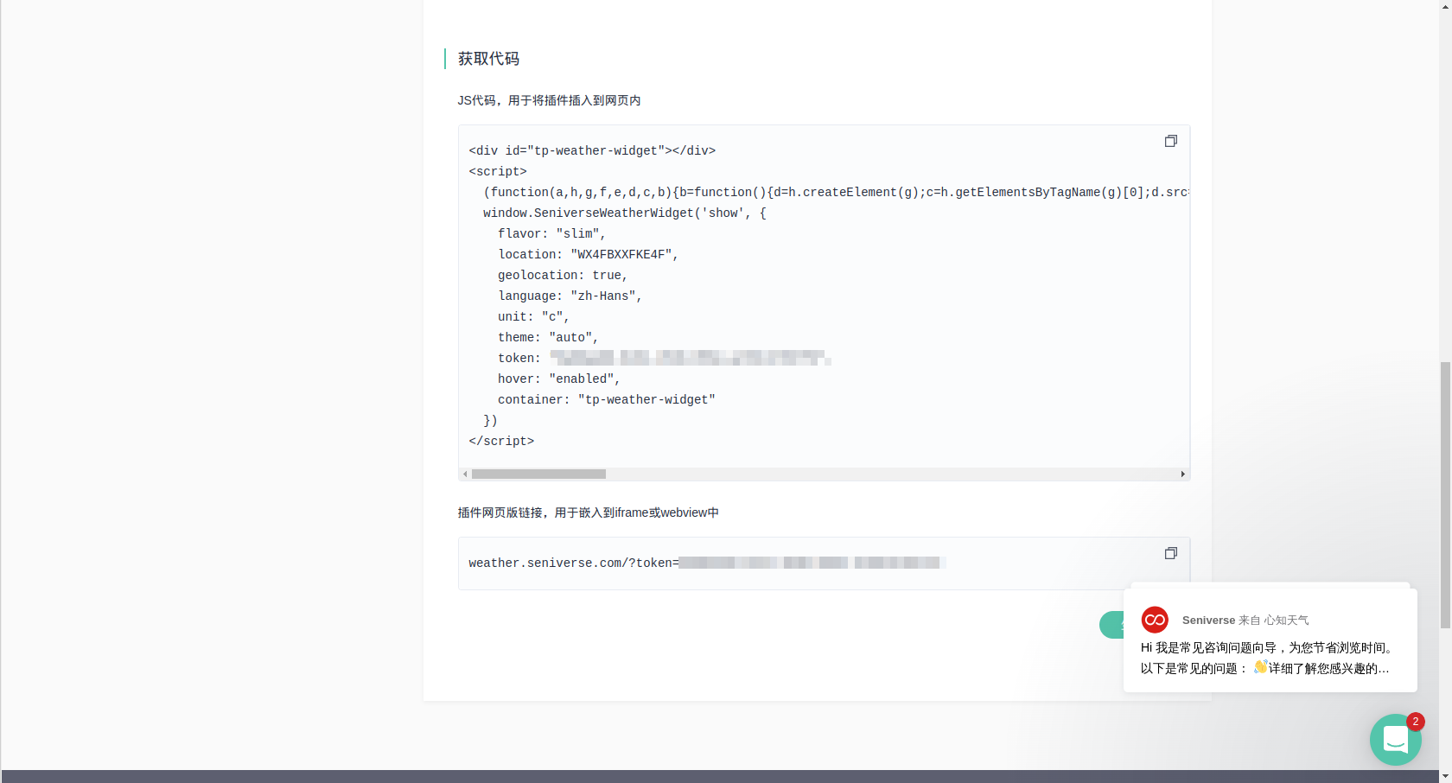
Task: Click the Seniverse 来自 心知天气 chat title
Action: click(1245, 620)
